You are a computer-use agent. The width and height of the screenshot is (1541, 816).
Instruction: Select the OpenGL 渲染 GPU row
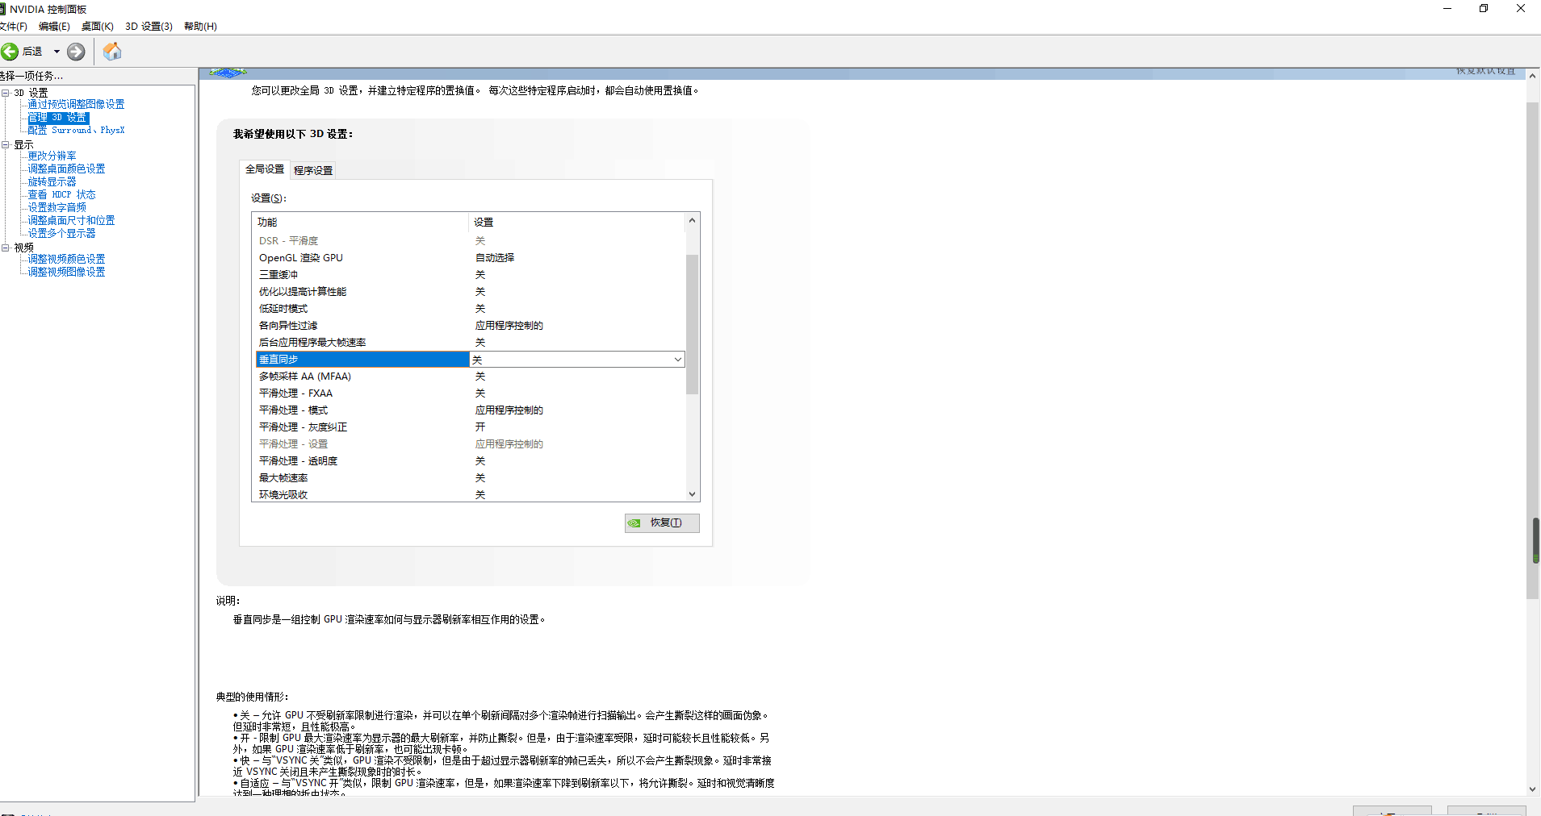coord(470,258)
